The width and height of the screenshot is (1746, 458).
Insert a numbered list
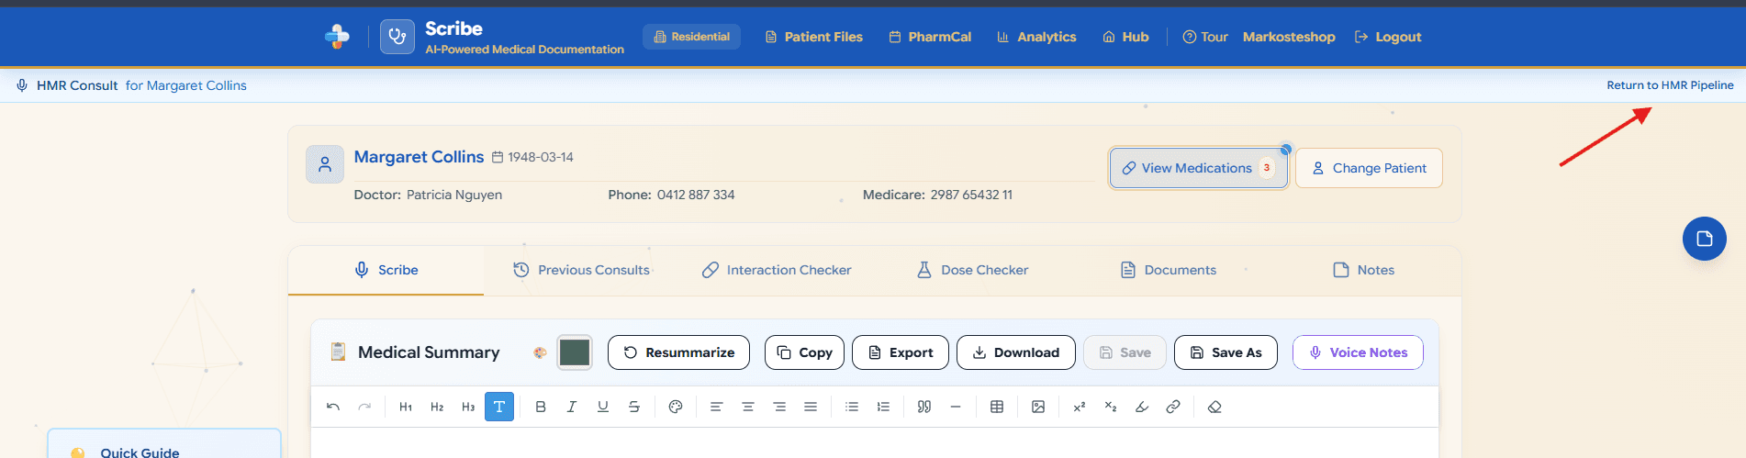pyautogui.click(x=883, y=407)
